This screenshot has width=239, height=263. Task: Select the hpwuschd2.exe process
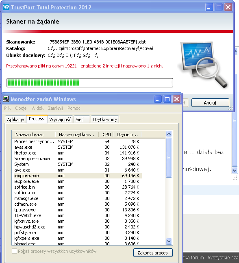[77, 227]
